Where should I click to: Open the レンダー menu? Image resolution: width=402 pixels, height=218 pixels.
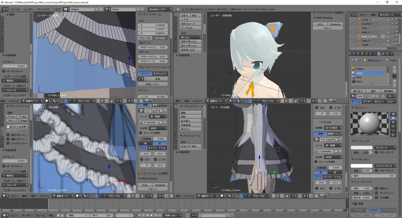pos(29,9)
